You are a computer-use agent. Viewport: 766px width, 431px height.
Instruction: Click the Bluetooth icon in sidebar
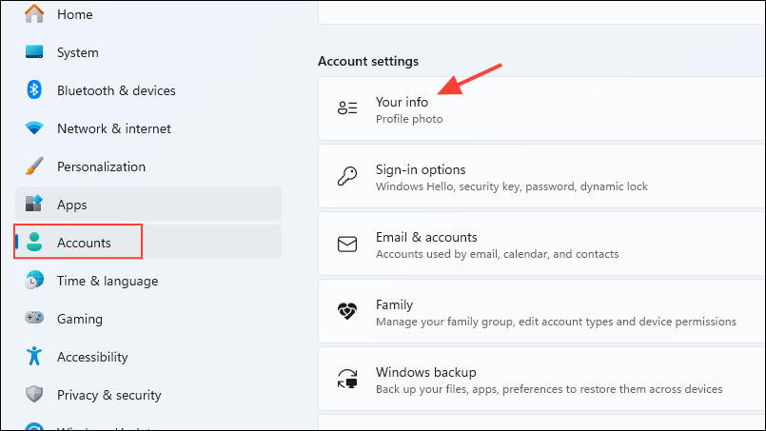tap(34, 90)
